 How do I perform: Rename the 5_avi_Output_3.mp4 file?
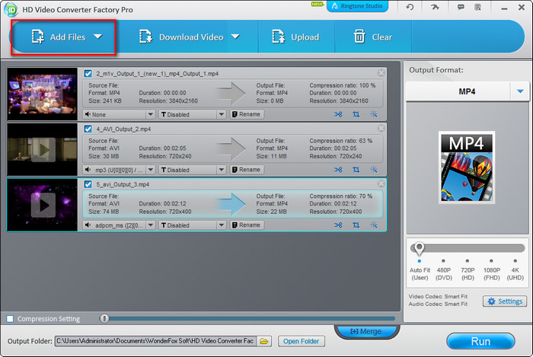247,225
